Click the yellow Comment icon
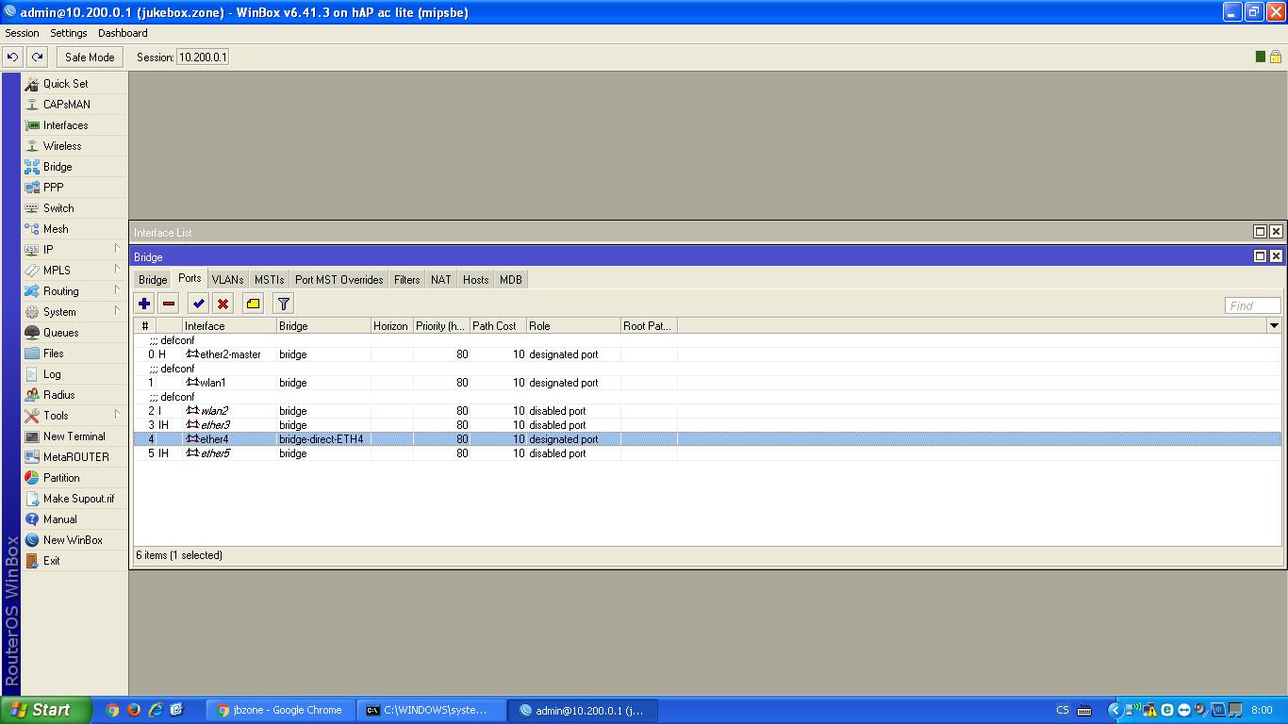Image resolution: width=1288 pixels, height=724 pixels. click(x=253, y=304)
